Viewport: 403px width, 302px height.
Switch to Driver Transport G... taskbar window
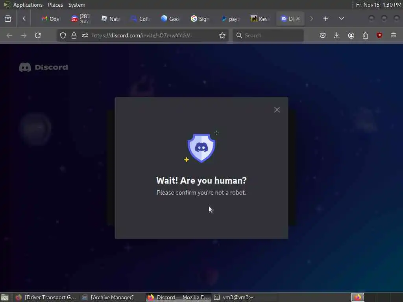click(46, 297)
